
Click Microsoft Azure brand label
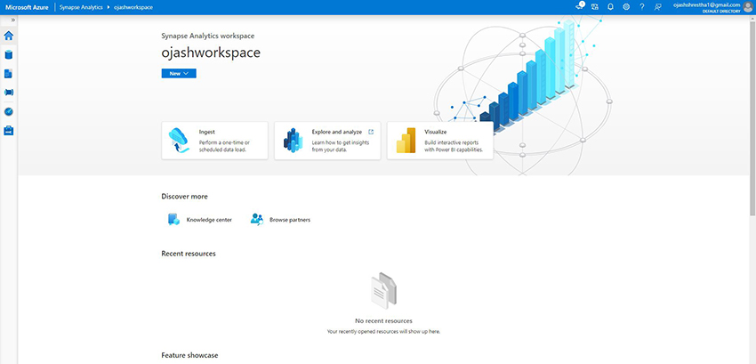pos(27,7)
